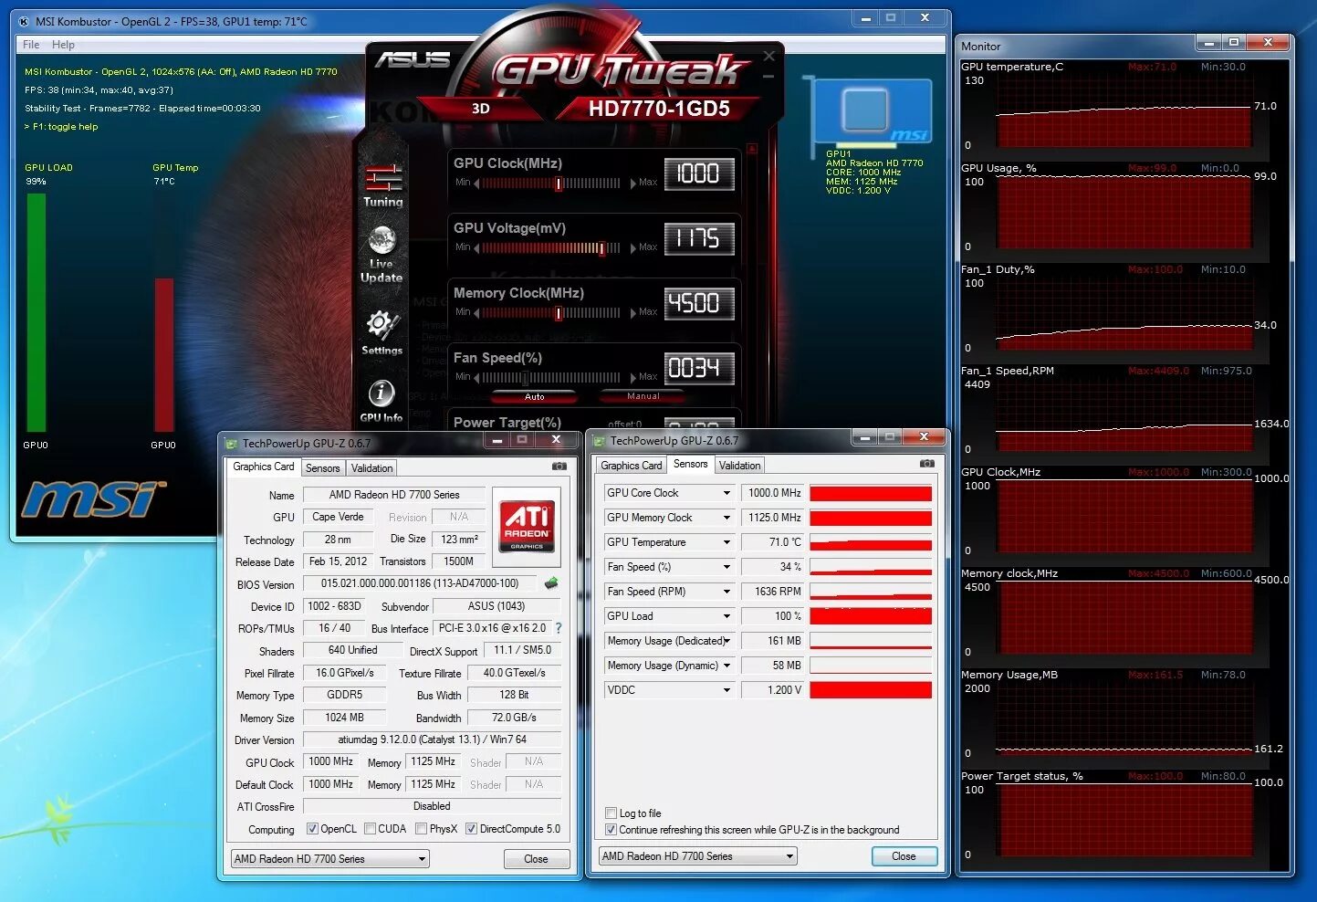This screenshot has height=902, width=1317.
Task: Decrease Fan Speed with the Min arrow
Action: pyautogui.click(x=476, y=378)
